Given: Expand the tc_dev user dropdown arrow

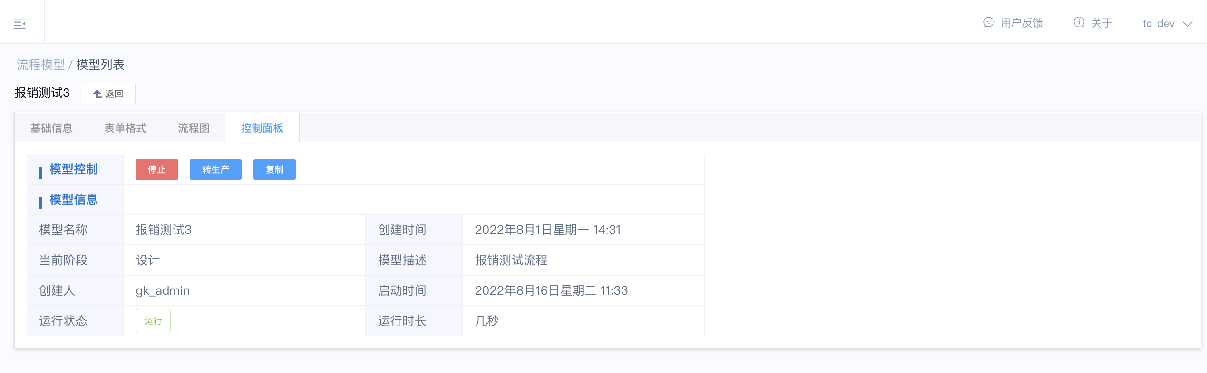Looking at the screenshot, I should (x=1188, y=24).
